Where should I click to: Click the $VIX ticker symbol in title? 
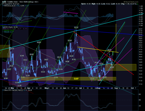(4, 2)
